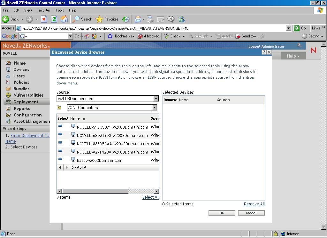This screenshot has height=238, width=327.
Task: Open Policies in the sidebar
Action: [x=21, y=82]
